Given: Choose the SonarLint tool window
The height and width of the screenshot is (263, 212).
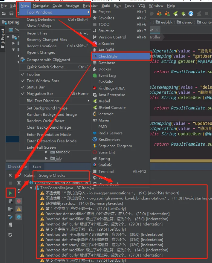Looking at the screenshot, I should pos(121,152).
